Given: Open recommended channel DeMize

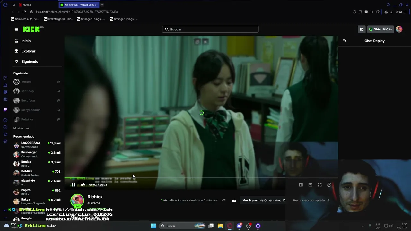Looking at the screenshot, I should [37, 173].
